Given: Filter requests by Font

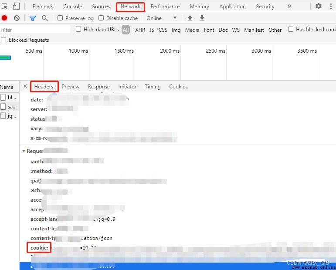Looking at the screenshot, I should pyautogui.click(x=209, y=30).
